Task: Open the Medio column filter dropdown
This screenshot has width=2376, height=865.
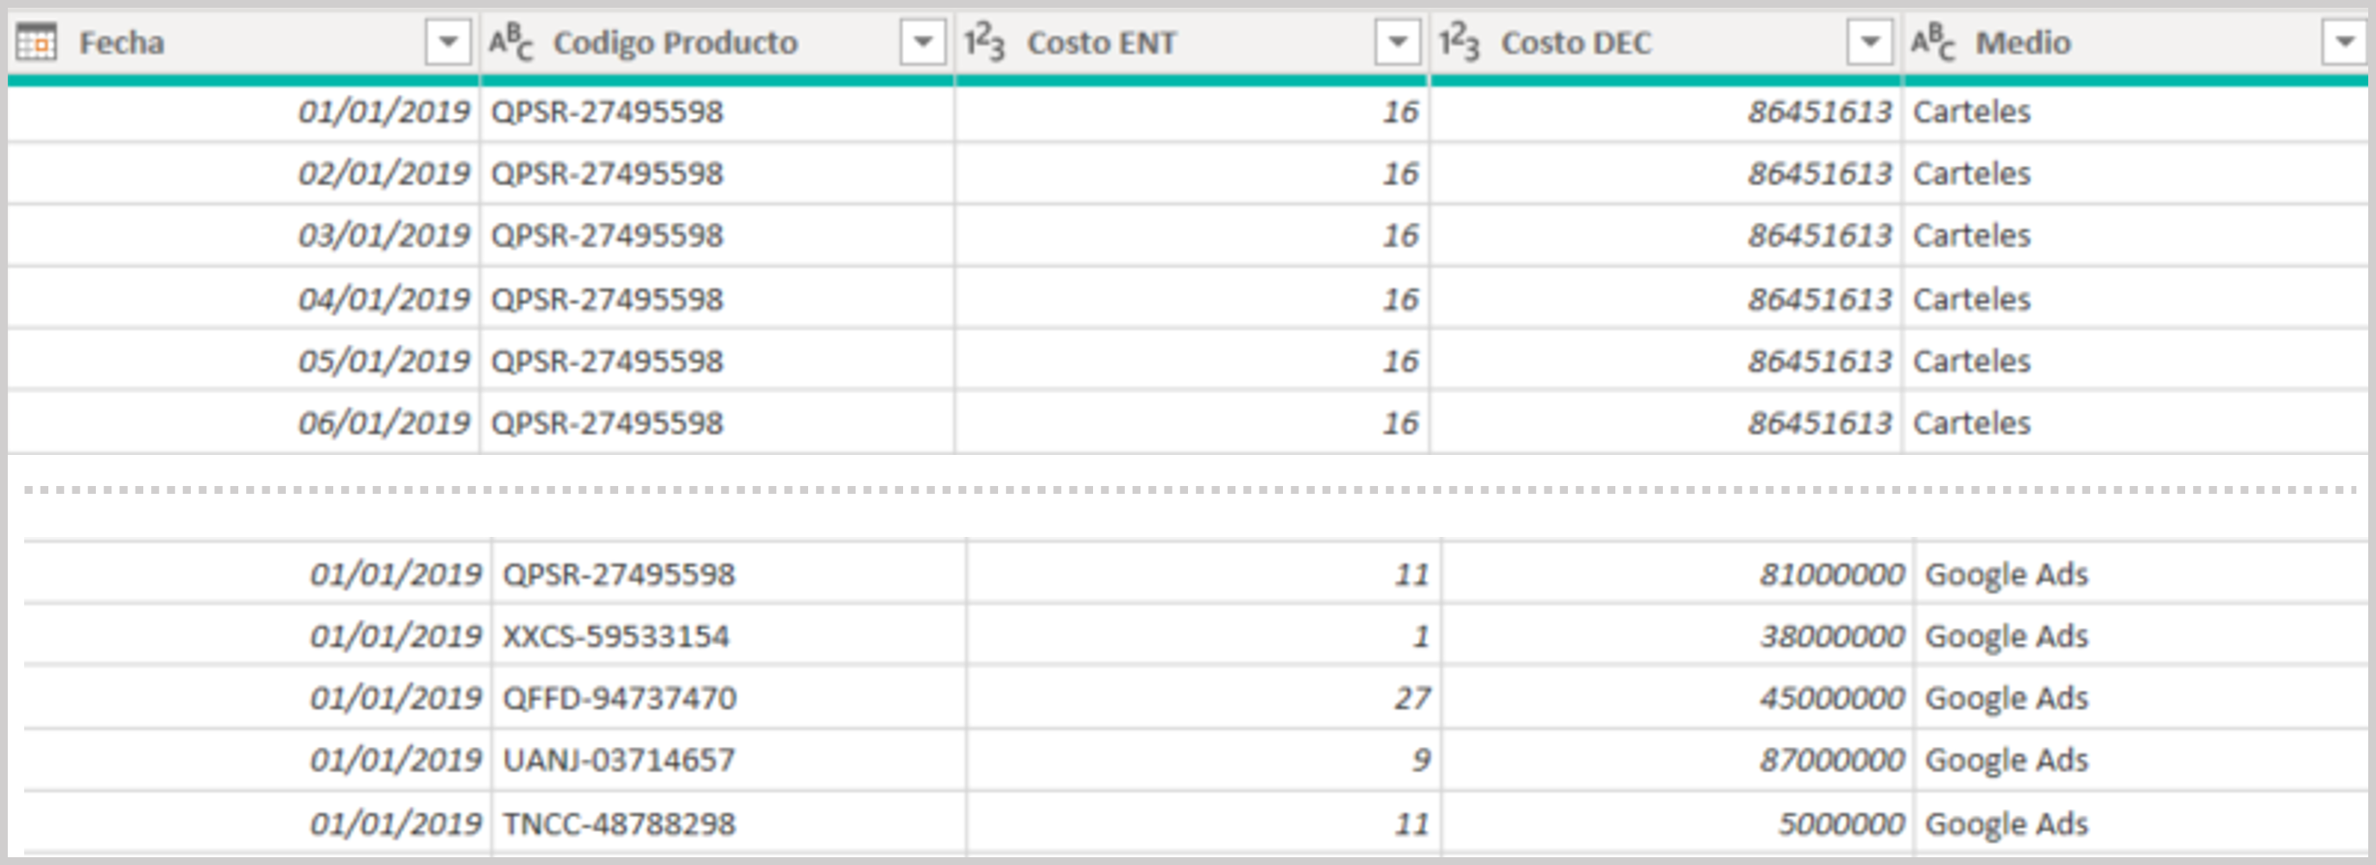Action: click(x=2344, y=42)
